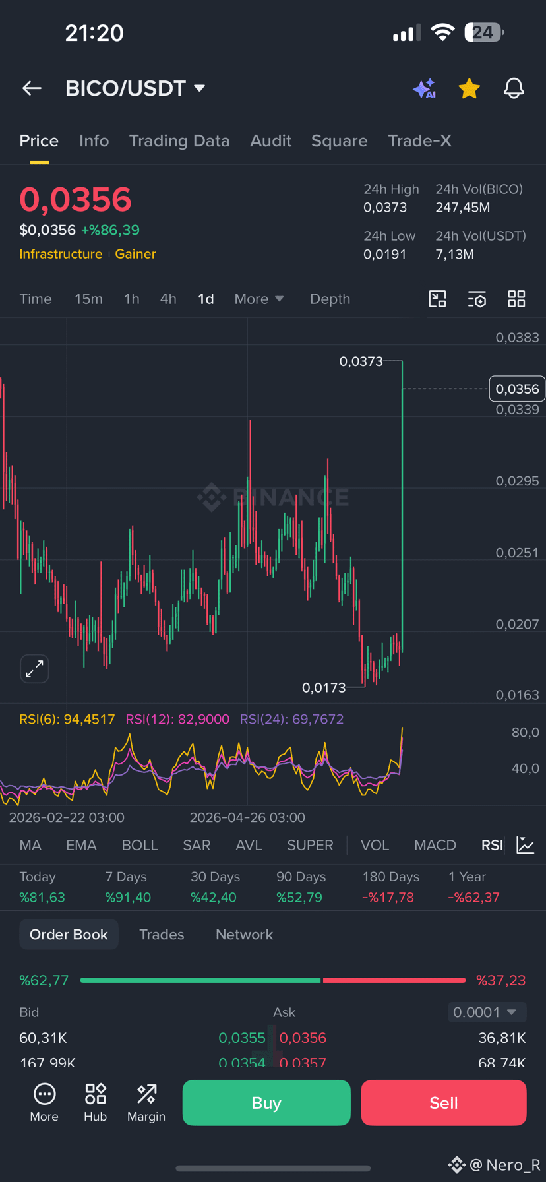Screen dimensions: 546x1182
Task: Select the 1h chart interval
Action: pos(132,299)
